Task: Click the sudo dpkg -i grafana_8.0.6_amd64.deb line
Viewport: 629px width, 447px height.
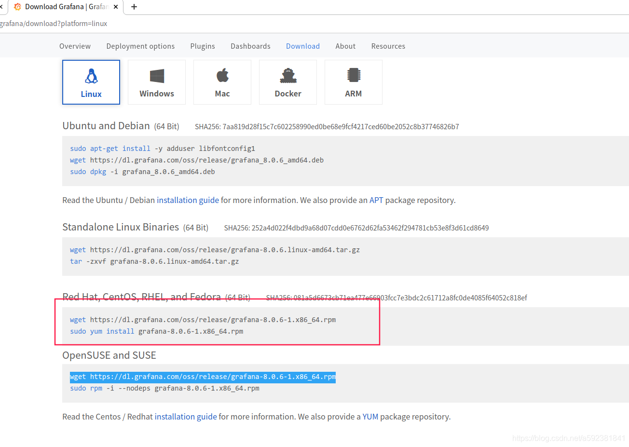Action: click(142, 172)
